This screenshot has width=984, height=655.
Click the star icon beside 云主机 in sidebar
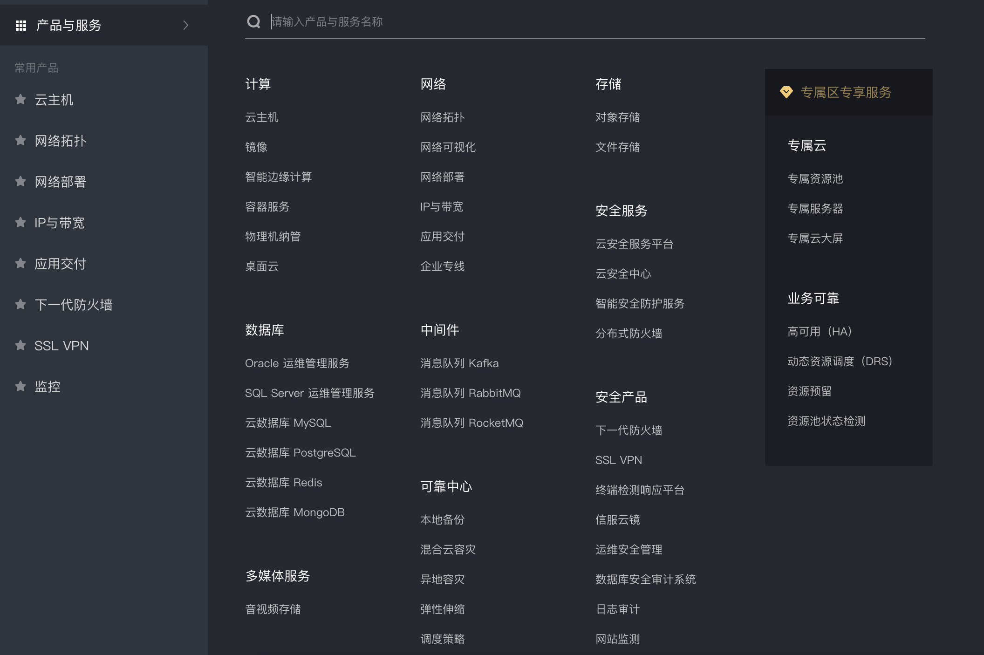pos(20,99)
